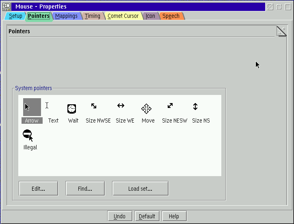Viewport: 294px width, 224px height.
Task: Click the 'Size NS' label
Action: (201, 121)
